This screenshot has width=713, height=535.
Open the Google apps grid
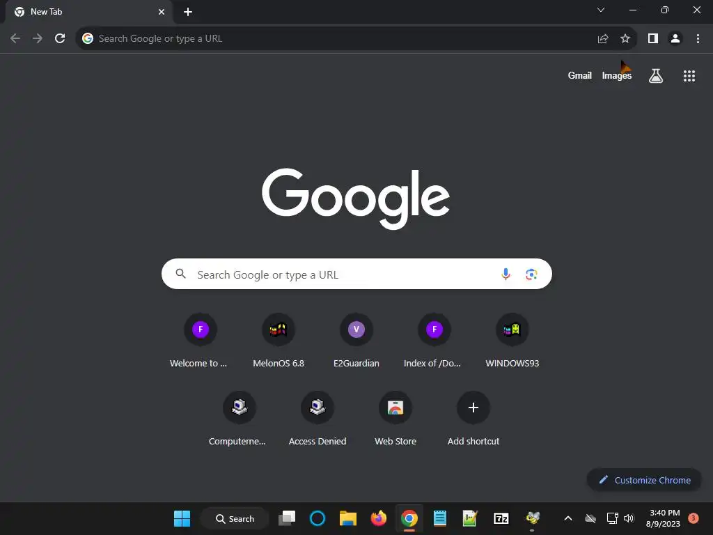(689, 76)
